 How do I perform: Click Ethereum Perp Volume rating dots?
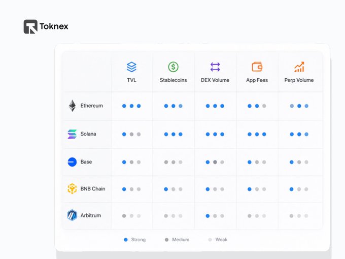[299, 106]
